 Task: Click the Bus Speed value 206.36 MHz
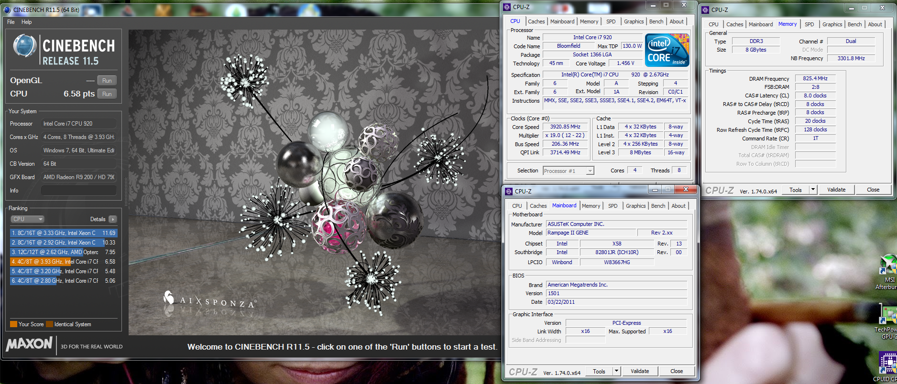click(x=565, y=144)
